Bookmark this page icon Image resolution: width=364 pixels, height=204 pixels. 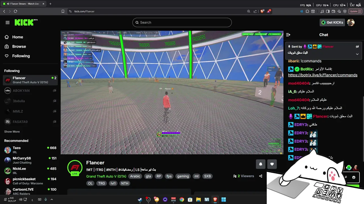(x=63, y=11)
